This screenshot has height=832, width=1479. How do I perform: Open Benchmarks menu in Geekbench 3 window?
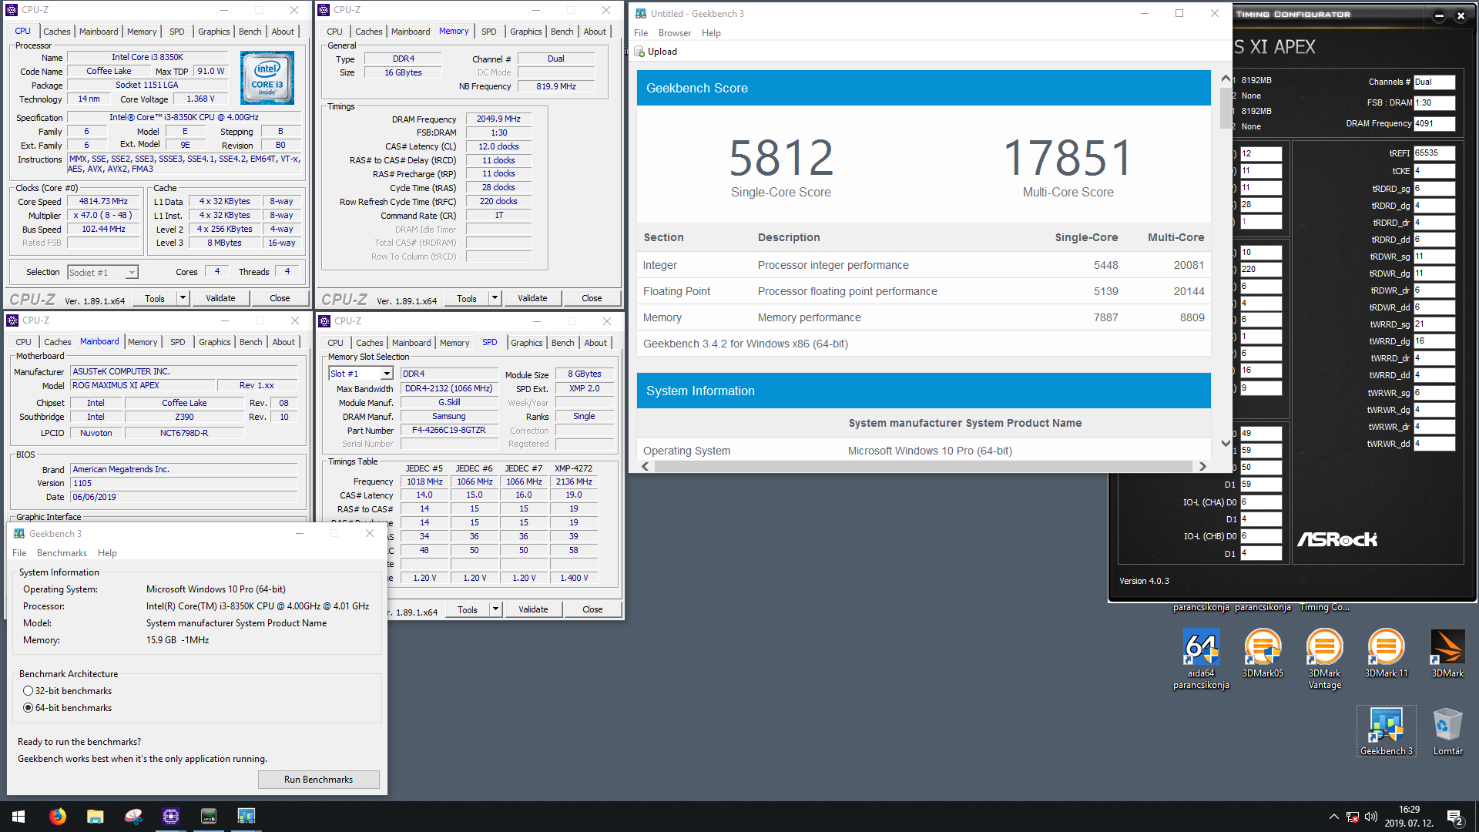(x=62, y=553)
